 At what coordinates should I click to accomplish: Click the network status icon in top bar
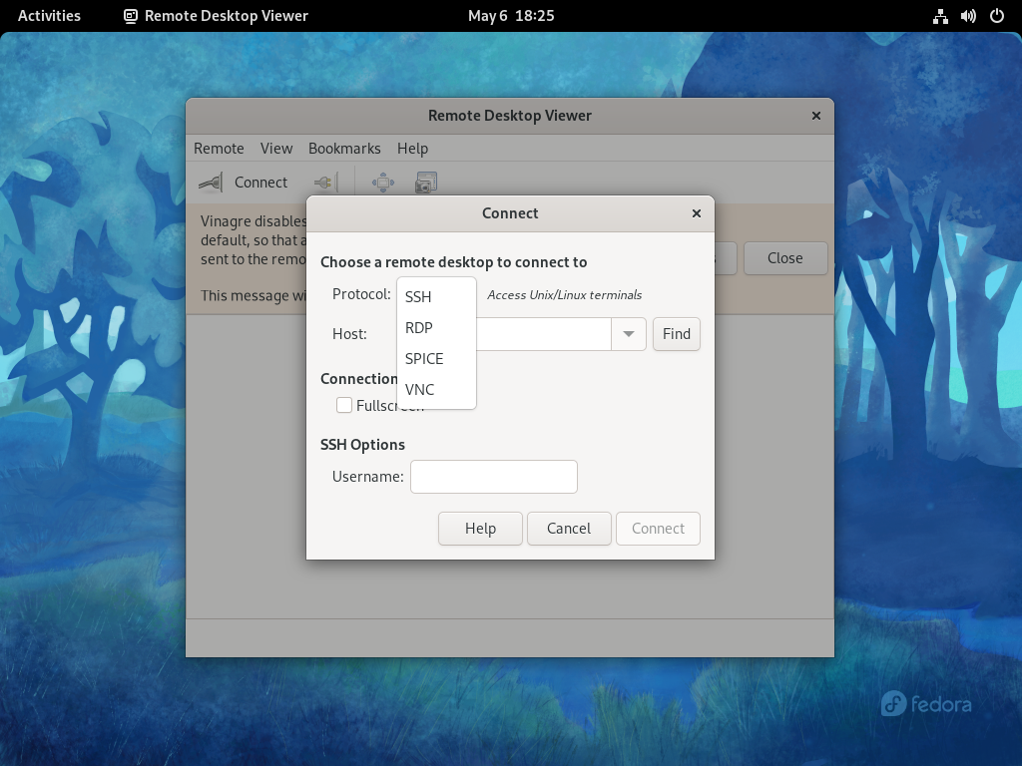940,16
